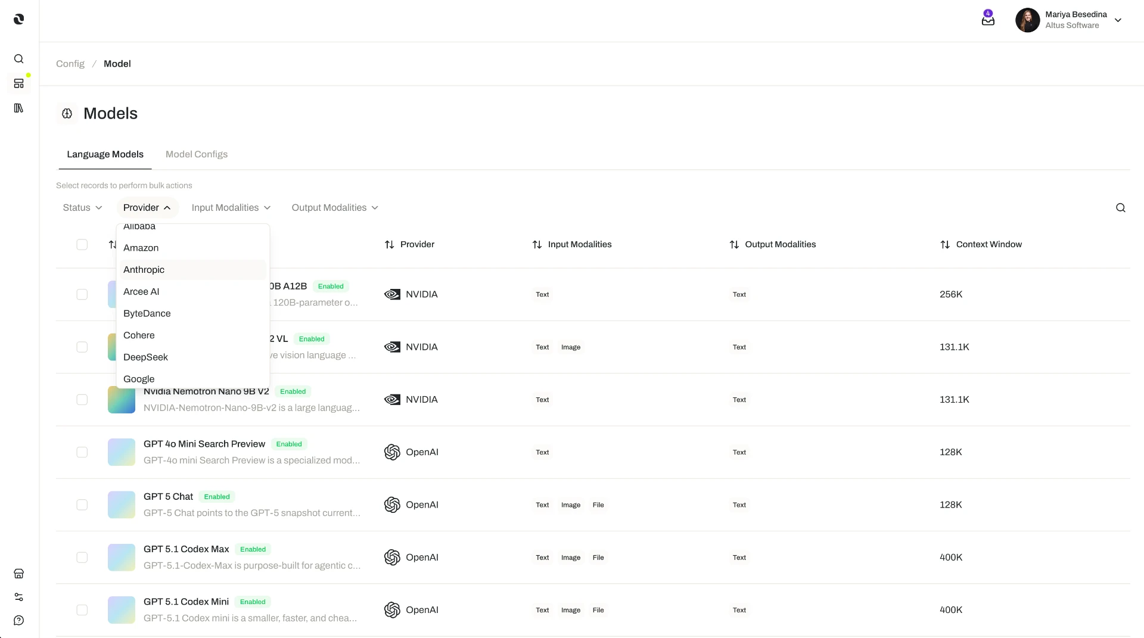Click NVIDIA logo in the 256K row

coord(392,295)
